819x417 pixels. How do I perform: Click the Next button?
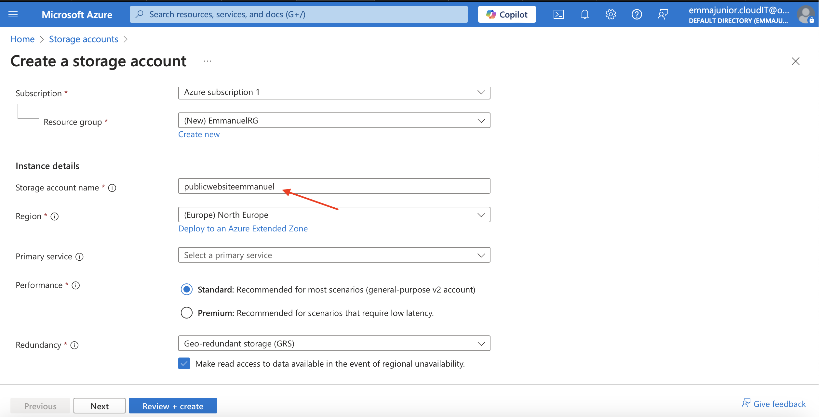(x=100, y=406)
